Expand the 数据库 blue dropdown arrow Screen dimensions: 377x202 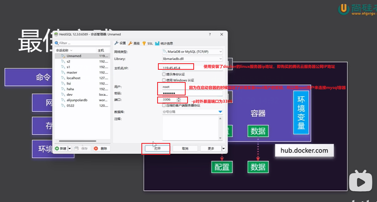pos(220,112)
